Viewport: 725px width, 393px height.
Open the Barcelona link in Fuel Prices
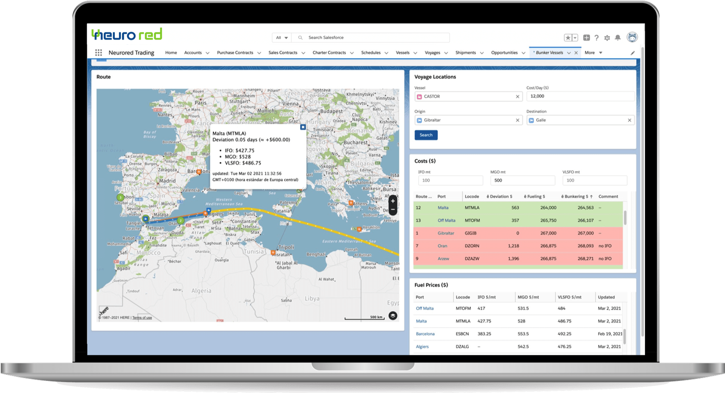pos(425,334)
